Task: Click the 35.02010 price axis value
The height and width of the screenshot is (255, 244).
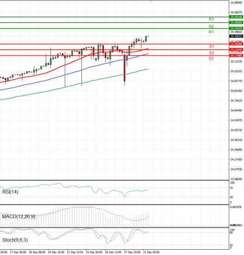Action: [236, 71]
